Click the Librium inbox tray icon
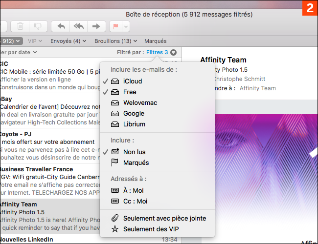318x244 pixels. point(115,124)
